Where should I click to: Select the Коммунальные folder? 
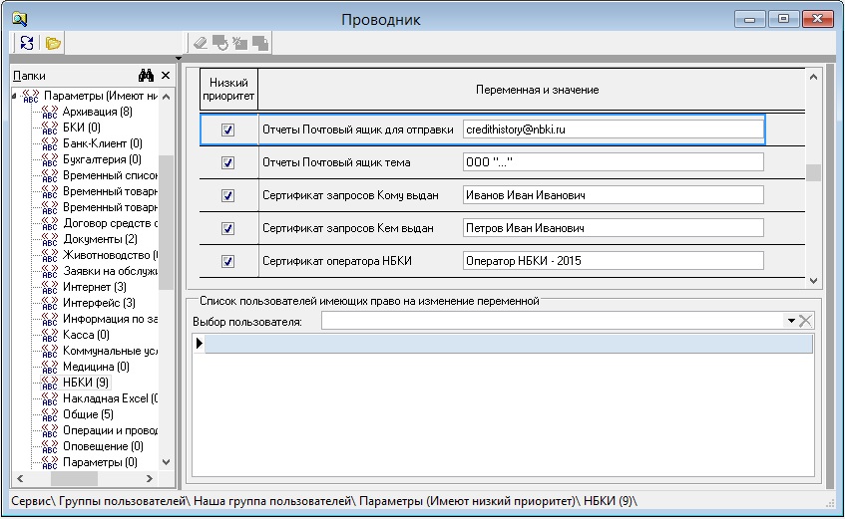coord(110,351)
